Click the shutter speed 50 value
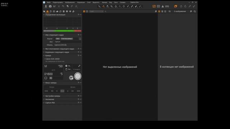The image size is (230, 129). [x=60, y=66]
